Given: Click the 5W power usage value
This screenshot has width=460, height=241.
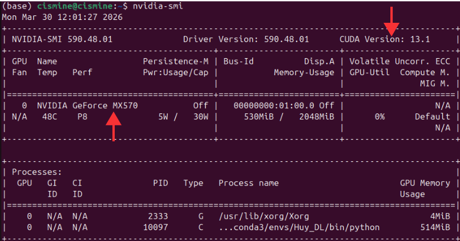Looking at the screenshot, I should pos(163,116).
